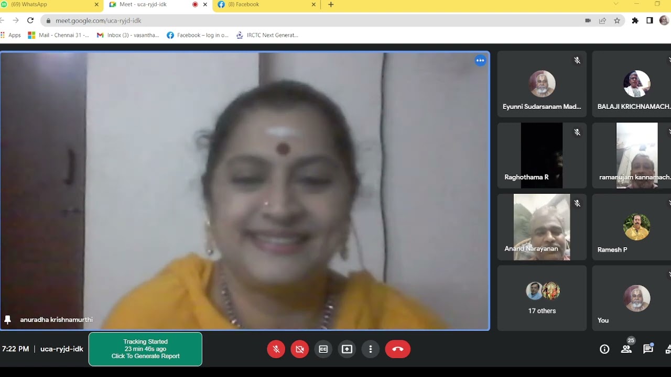Open the meeting details info icon
The image size is (671, 377).
click(x=604, y=349)
